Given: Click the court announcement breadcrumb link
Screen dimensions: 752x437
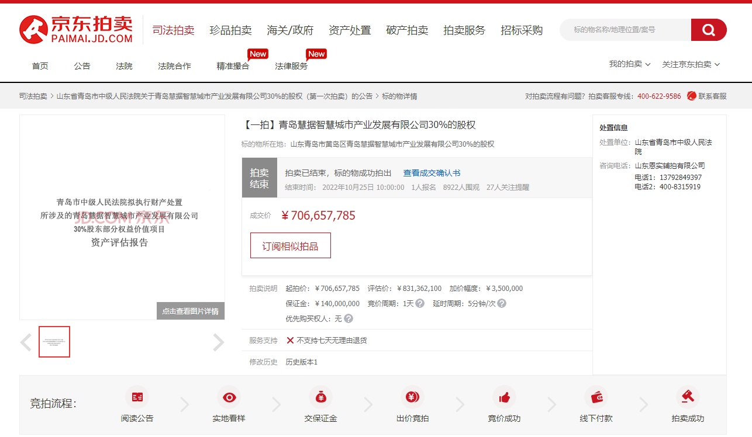Looking at the screenshot, I should 215,96.
